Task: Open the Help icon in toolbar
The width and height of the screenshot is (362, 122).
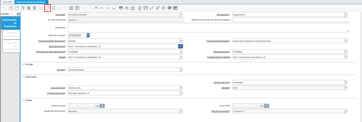Action: 11,8
